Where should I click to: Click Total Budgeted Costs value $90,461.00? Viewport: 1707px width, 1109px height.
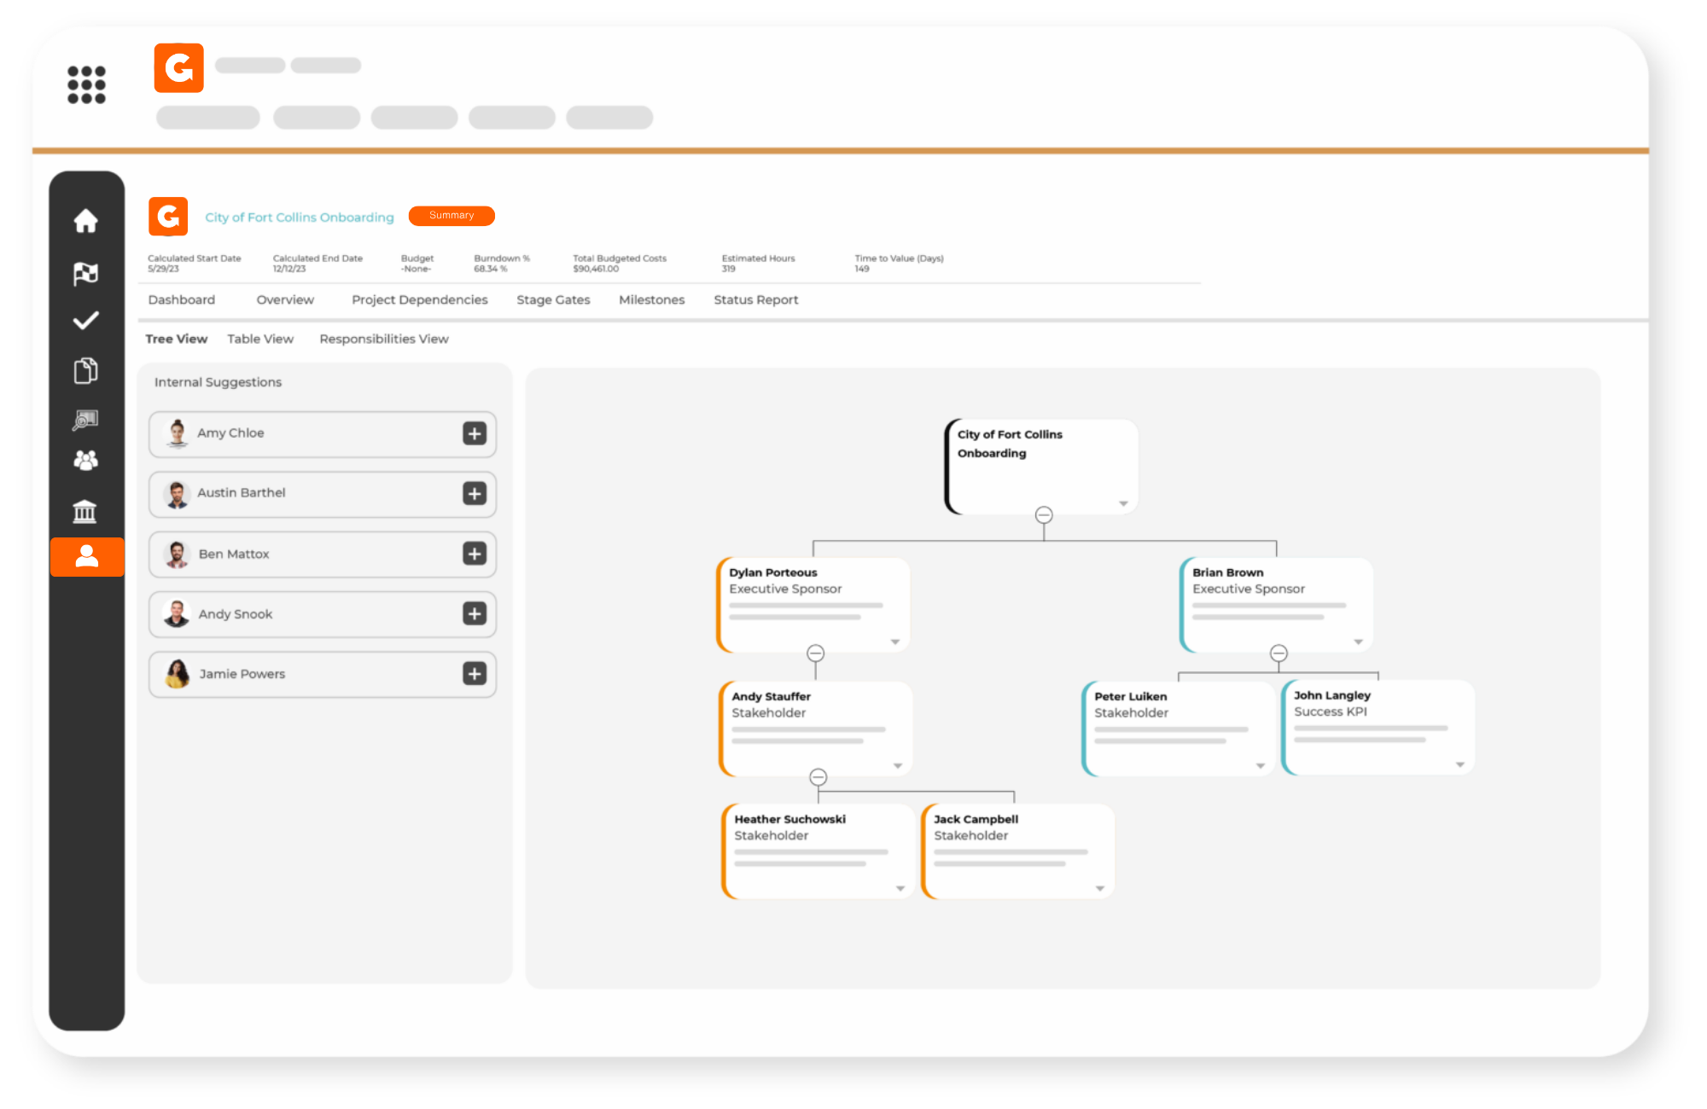596,269
